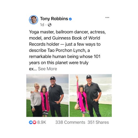Click the raised hand in right photo
Screen dimensions: 138x138
point(77,77)
